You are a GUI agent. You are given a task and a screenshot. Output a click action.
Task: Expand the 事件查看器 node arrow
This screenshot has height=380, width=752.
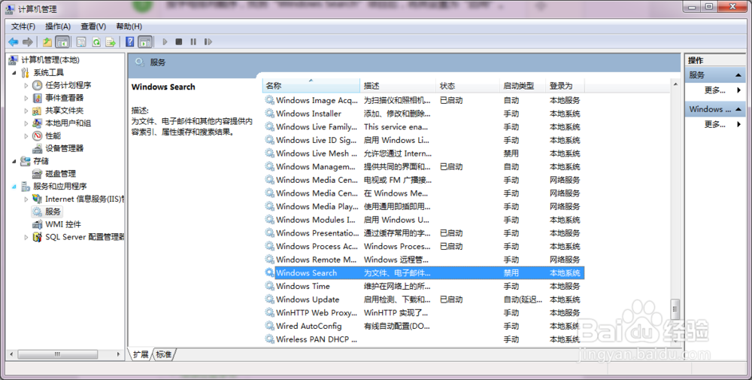26,98
